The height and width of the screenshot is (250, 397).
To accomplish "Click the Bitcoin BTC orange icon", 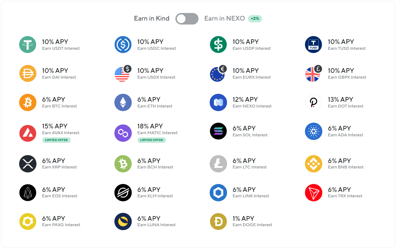I will coord(27,102).
